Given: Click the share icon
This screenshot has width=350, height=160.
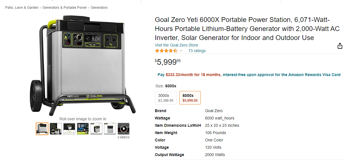Looking at the screenshot, I should point(340,46).
